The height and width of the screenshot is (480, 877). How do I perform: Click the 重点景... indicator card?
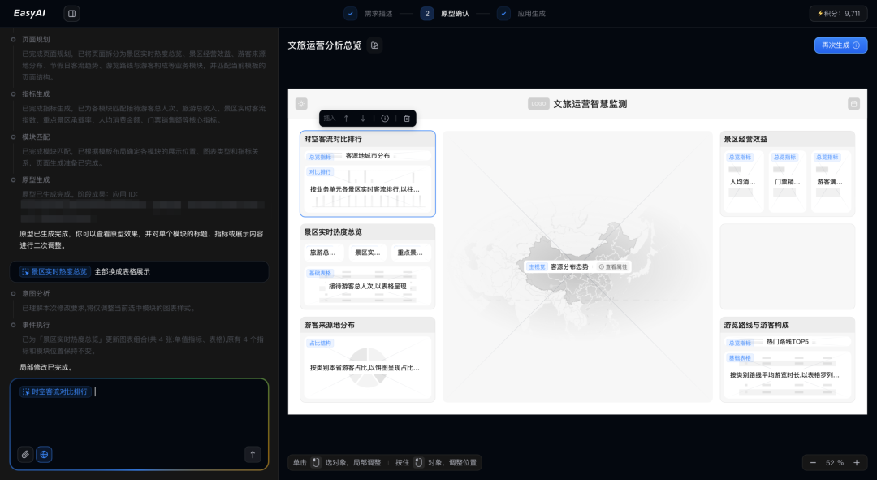[x=411, y=253]
